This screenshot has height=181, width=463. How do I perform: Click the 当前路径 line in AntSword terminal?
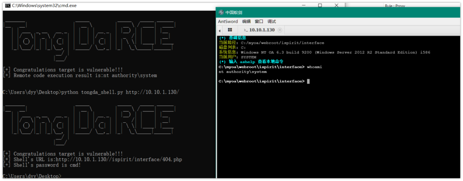tap(271, 43)
